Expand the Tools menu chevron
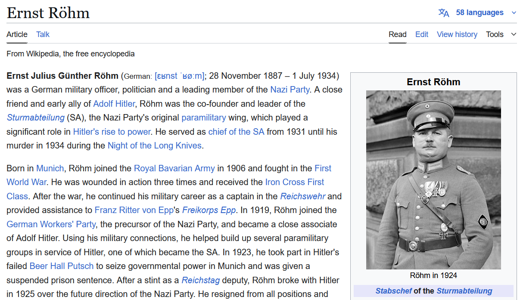 (x=514, y=34)
